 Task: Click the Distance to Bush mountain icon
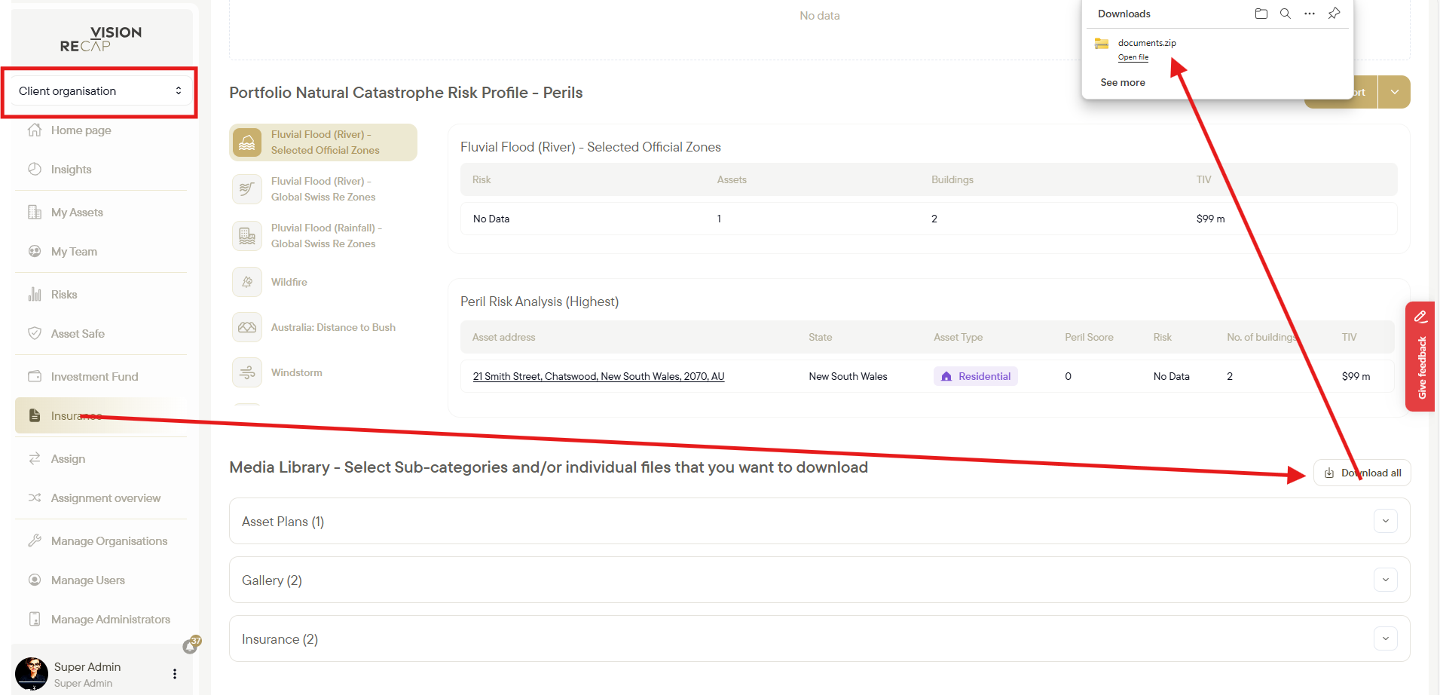(247, 327)
